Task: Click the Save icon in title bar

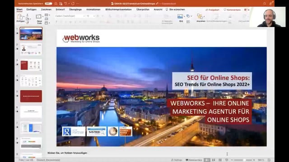Action: point(61,4)
